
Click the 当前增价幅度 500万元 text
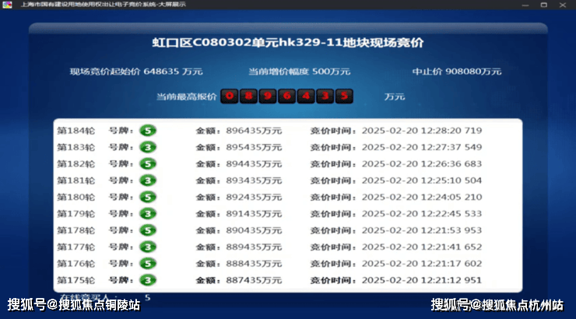300,72
